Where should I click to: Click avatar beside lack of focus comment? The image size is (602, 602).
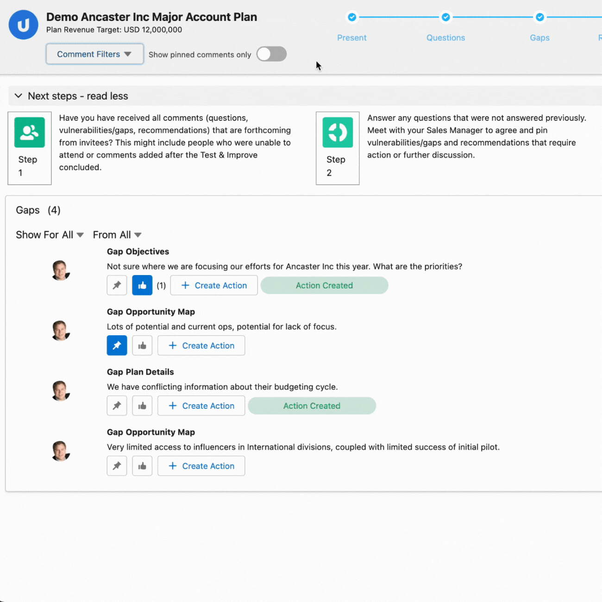coord(61,331)
